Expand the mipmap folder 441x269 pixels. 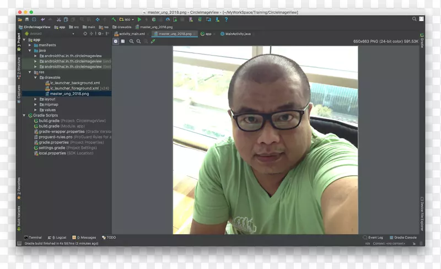(35, 104)
